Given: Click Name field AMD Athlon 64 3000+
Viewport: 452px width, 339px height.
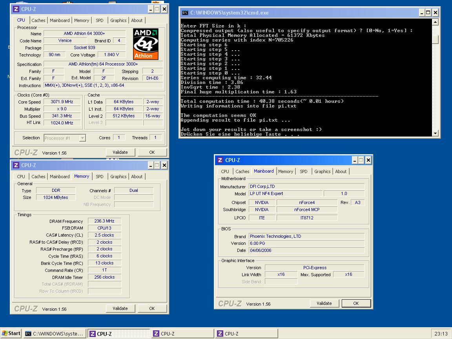Looking at the screenshot, I should point(84,33).
